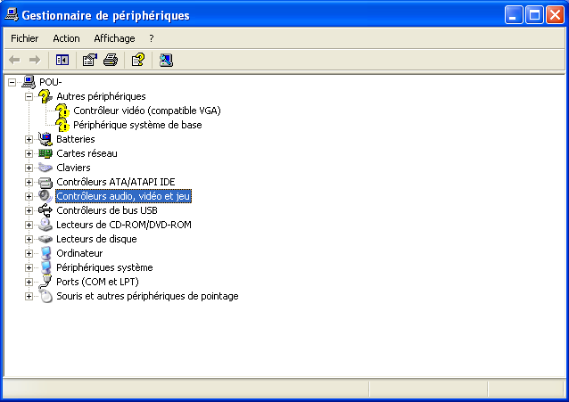This screenshot has height=402, width=569.
Task: Expand Lecteurs de disque branch
Action: [x=29, y=239]
